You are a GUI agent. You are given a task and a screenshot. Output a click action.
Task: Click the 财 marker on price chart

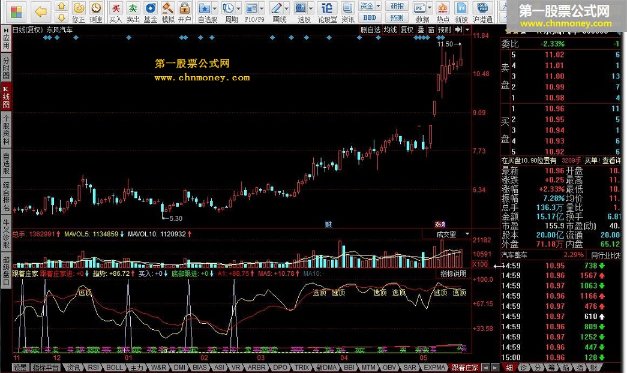click(328, 224)
